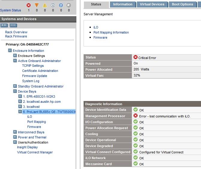
Task: Expand the Enclosure Settings tree node
Action: (15, 56)
